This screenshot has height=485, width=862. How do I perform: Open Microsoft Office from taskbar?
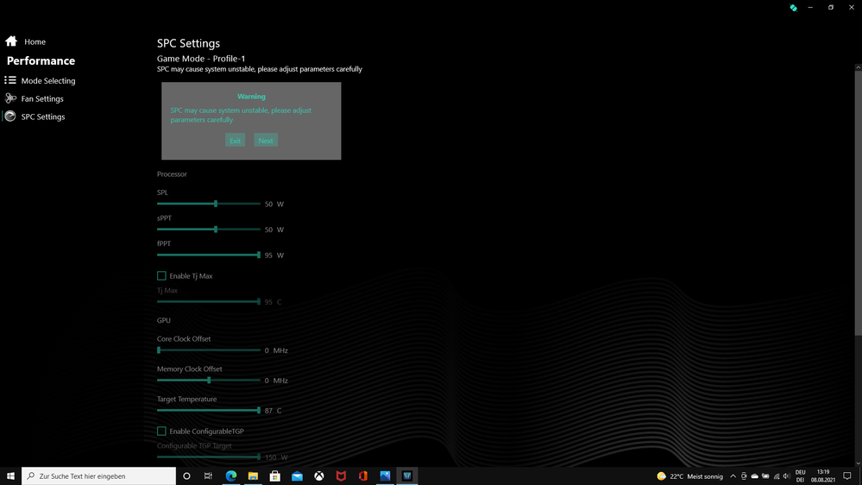click(x=362, y=476)
